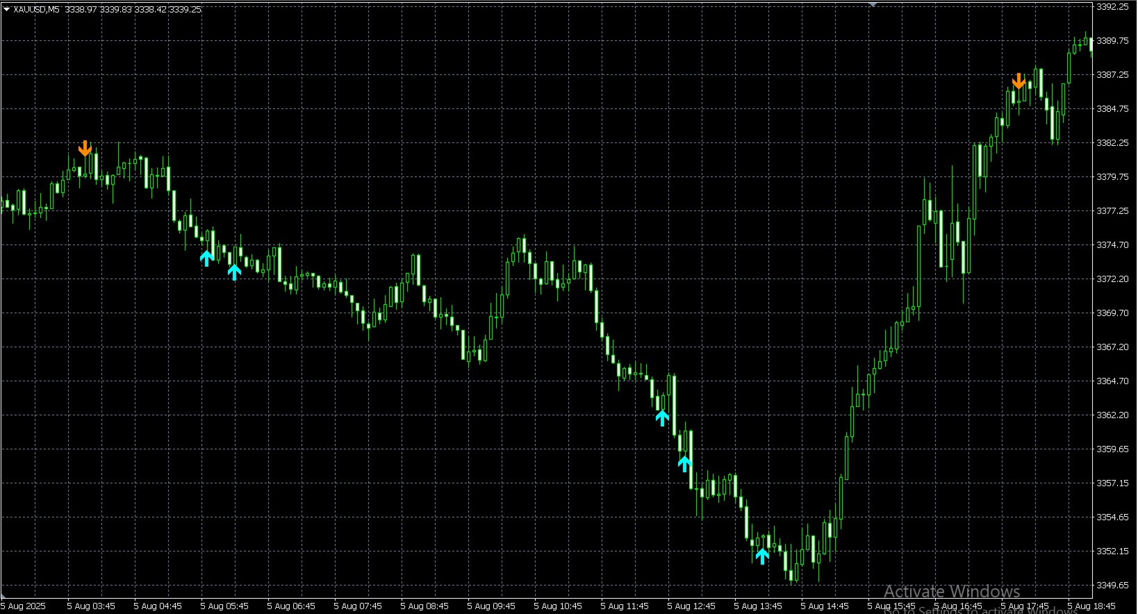Select the orange sell arrow near 3387.25
Screen dimensions: 1138x614
1019,81
